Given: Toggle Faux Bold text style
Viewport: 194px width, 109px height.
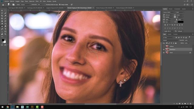Looking at the screenshot, I should tap(165, 25).
